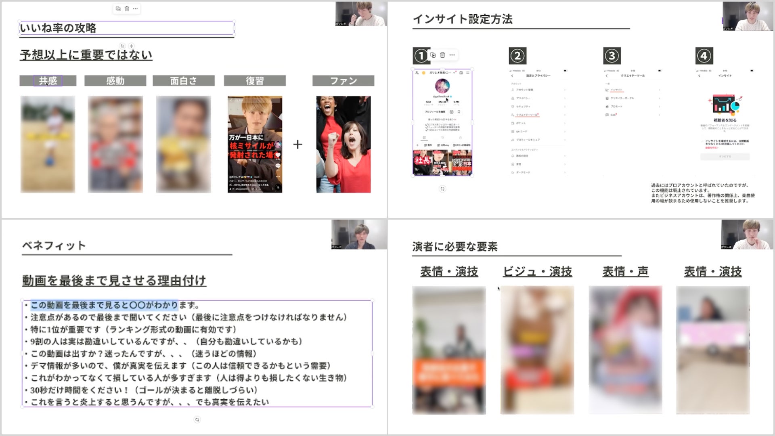This screenshot has width=775, height=436.
Task: Click the number ④ step badge
Action: coord(704,56)
